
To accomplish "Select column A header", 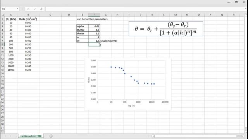I will (11, 15).
